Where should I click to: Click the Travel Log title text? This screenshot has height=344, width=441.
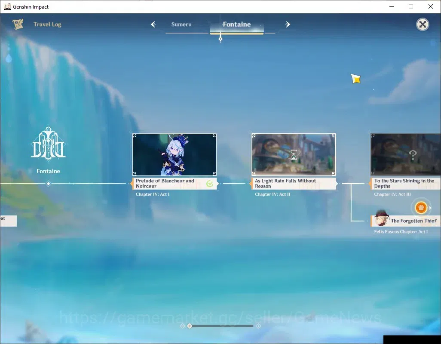(47, 25)
